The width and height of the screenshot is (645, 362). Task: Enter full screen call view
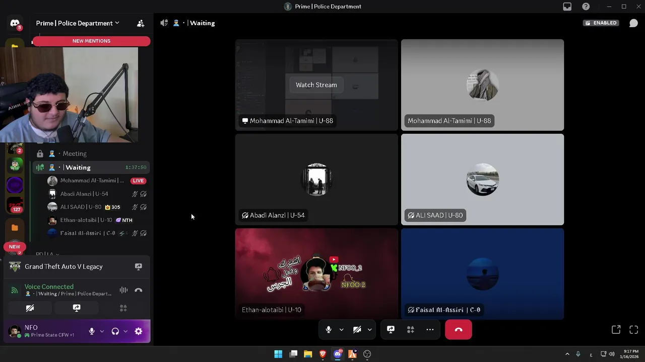[633, 330]
